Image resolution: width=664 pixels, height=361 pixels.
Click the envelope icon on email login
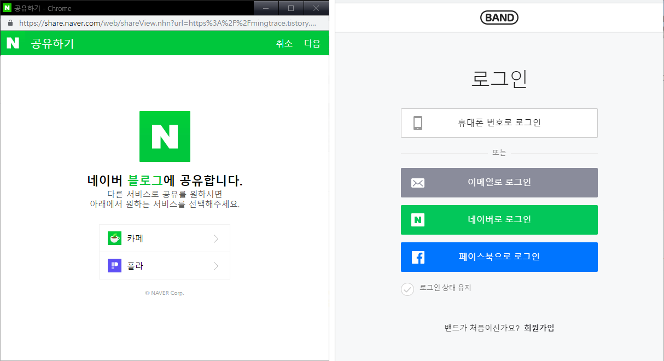pyautogui.click(x=418, y=183)
